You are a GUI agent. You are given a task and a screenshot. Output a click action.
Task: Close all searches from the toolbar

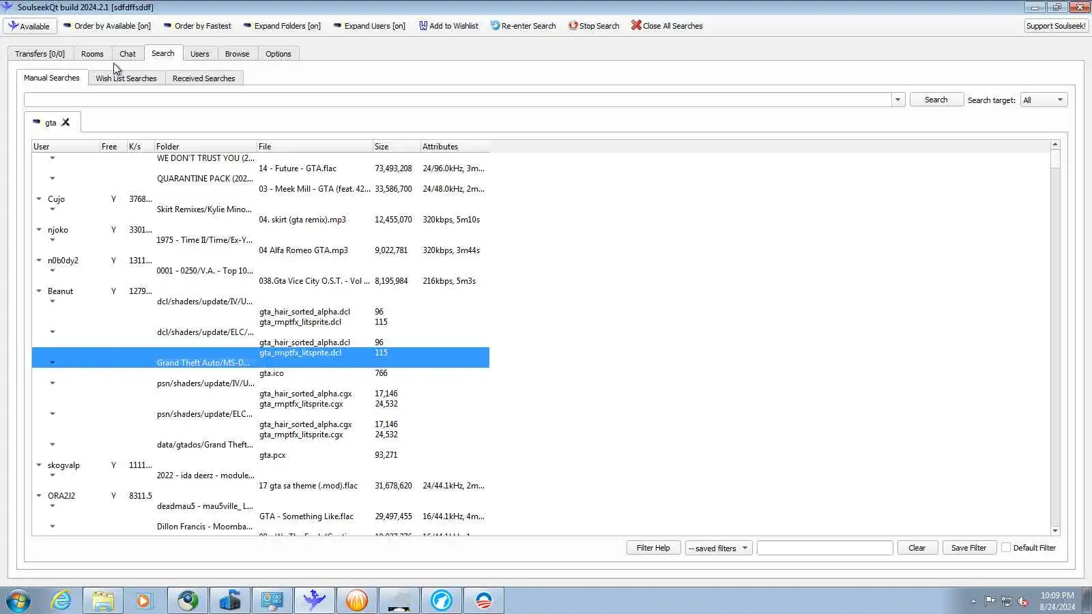coord(667,26)
